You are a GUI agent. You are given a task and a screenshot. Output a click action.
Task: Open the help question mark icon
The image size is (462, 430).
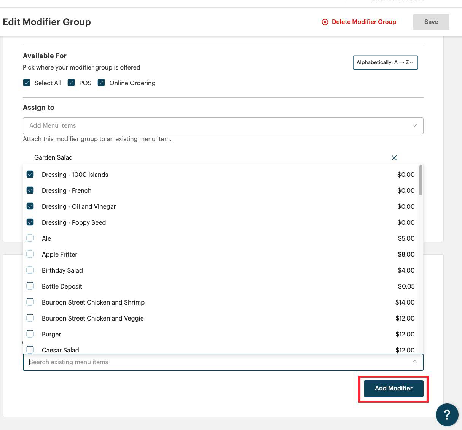[447, 415]
